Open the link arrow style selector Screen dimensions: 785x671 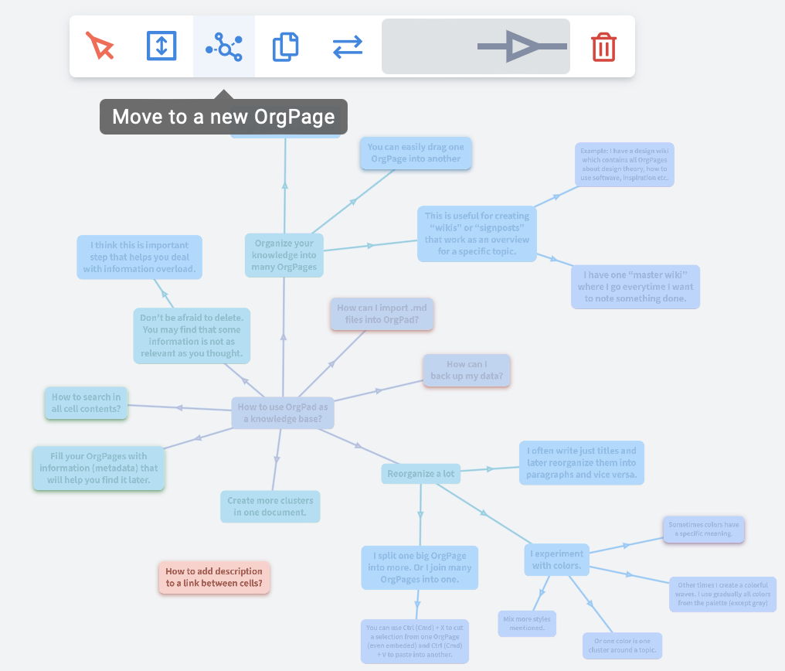click(x=476, y=47)
